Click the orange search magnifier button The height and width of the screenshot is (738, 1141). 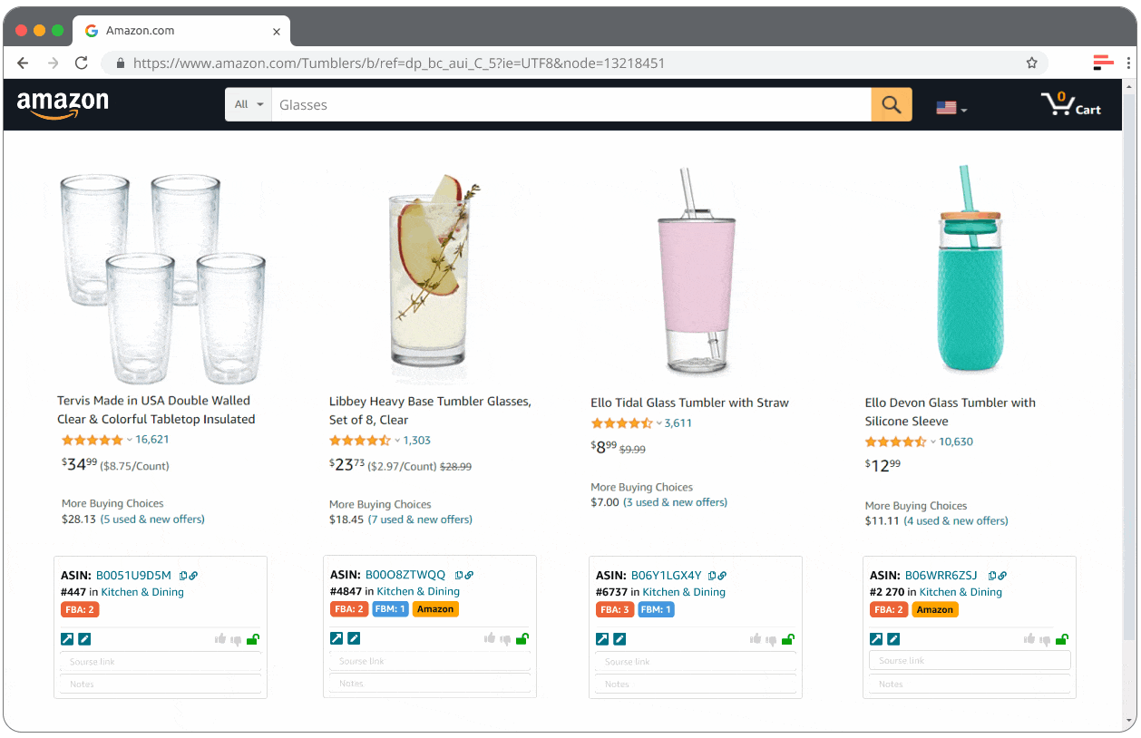[891, 104]
